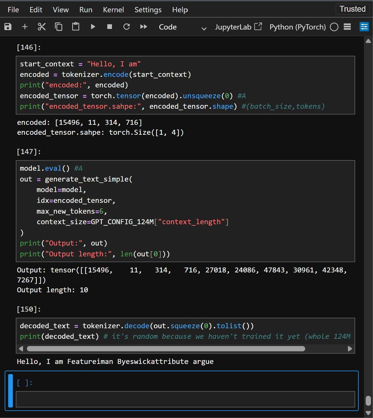Restart the kernel with the circular arrow icon
The image size is (373, 418).
[x=126, y=27]
